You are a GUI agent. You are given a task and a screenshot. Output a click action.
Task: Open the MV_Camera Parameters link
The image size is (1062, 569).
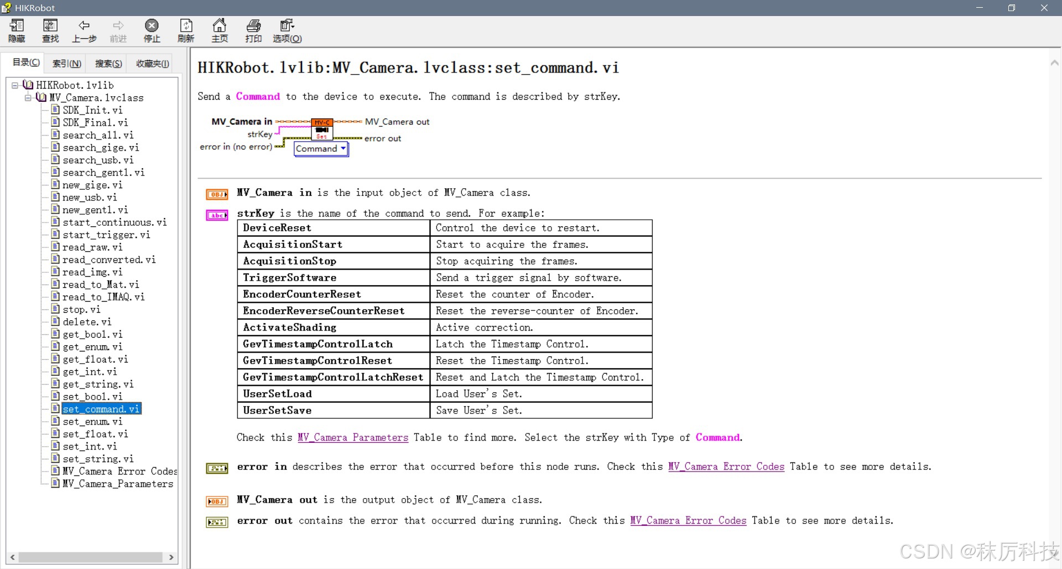click(x=353, y=437)
